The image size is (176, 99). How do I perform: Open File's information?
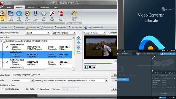tap(94, 28)
